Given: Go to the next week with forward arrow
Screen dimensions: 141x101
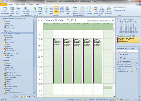Looking at the screenshot, I should [41, 20].
